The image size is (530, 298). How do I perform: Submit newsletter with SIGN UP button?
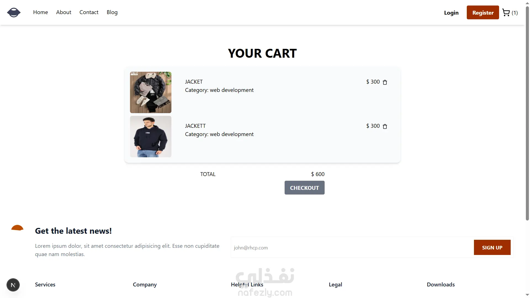point(492,248)
